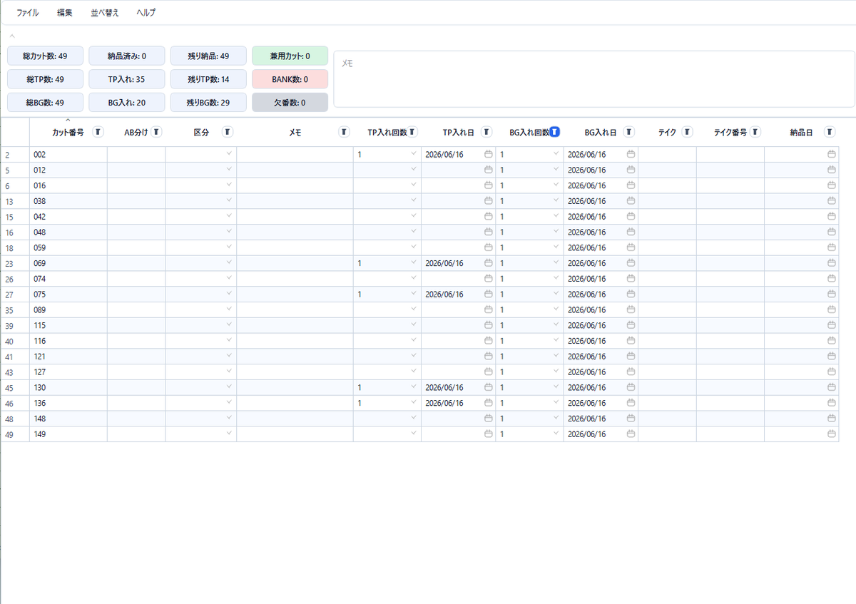
Task: Click the 総カット数: 49 button
Action: [46, 56]
